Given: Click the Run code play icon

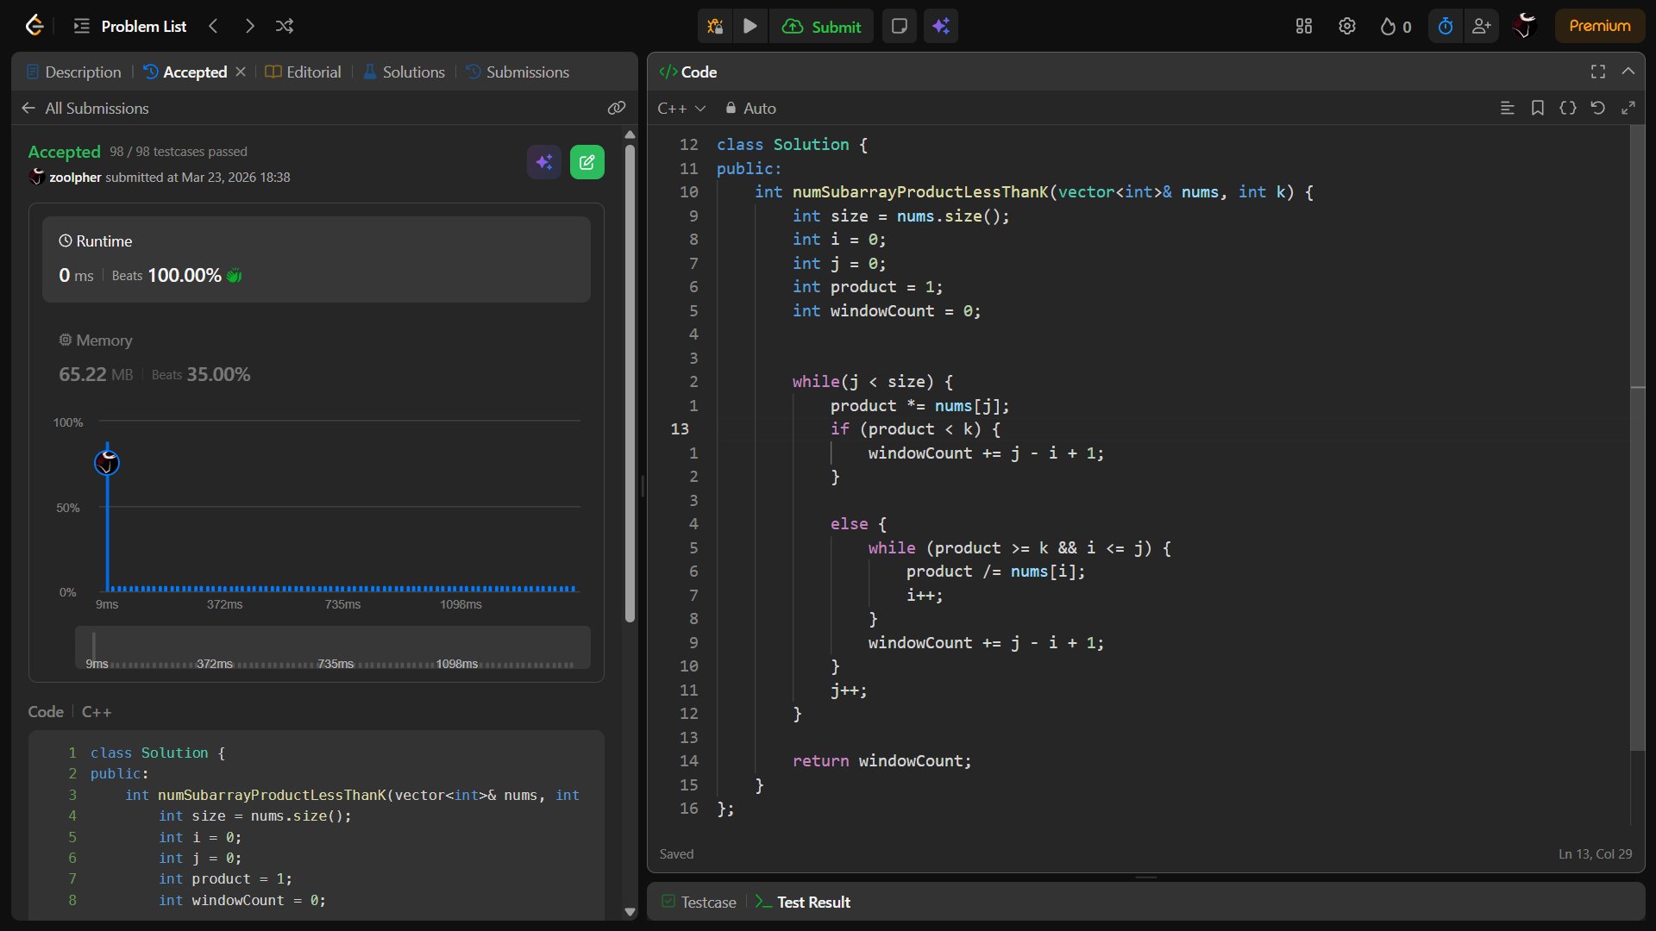Looking at the screenshot, I should [750, 26].
